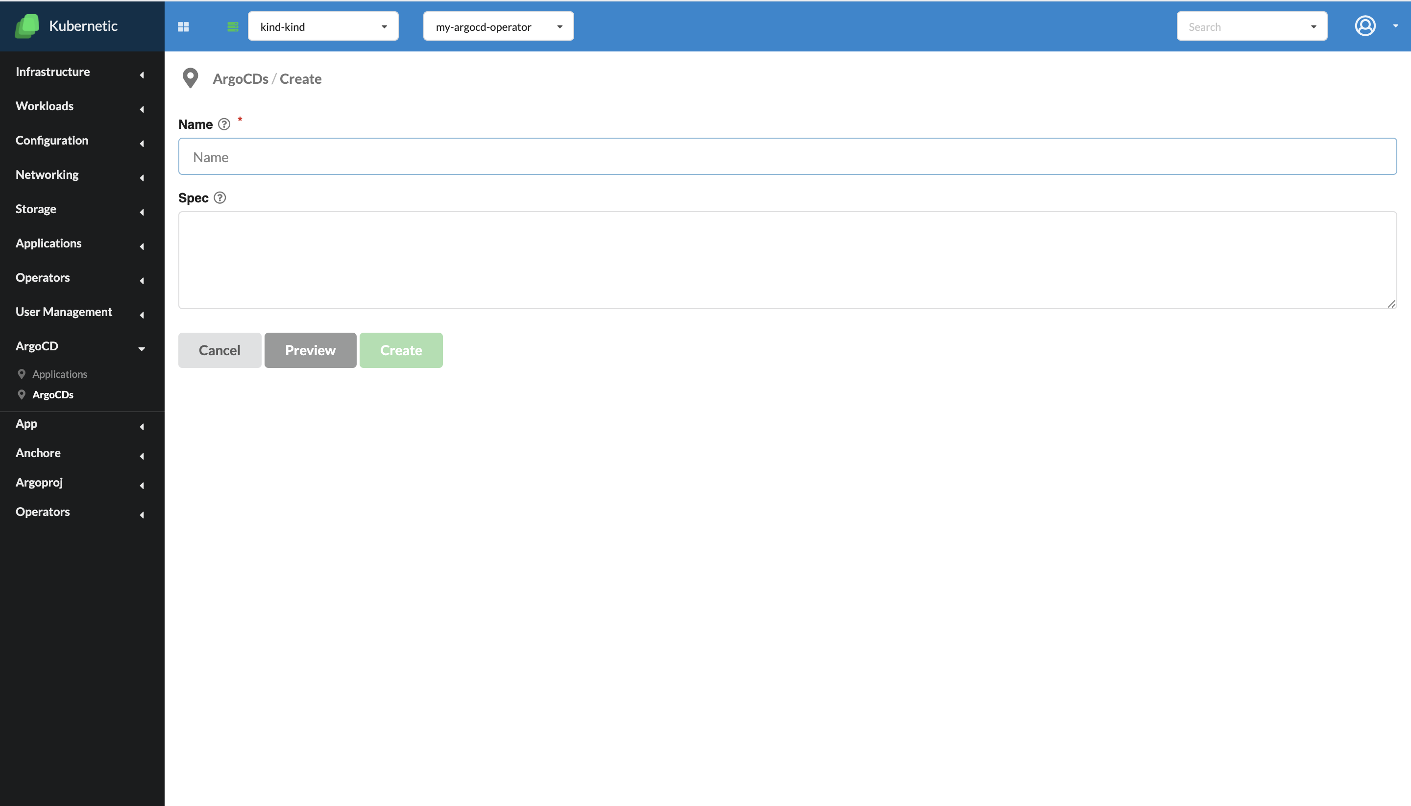Expand the Argoproj section
Screen dimensions: 1411x806
pos(82,483)
